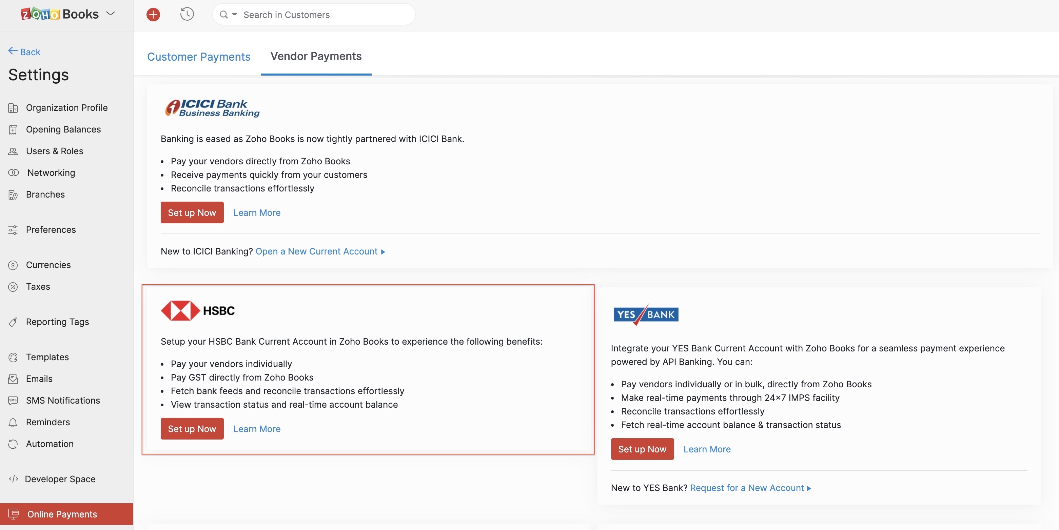
Task: Click Set up Now for ICICI Bank
Action: coord(192,213)
